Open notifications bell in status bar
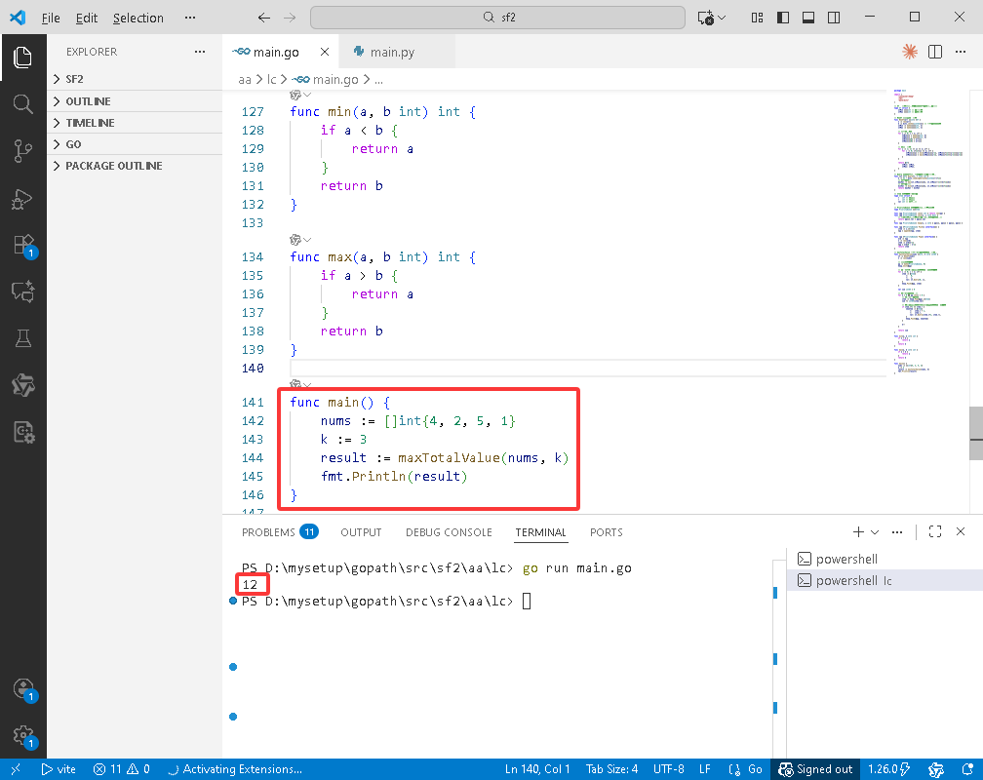 tap(967, 769)
